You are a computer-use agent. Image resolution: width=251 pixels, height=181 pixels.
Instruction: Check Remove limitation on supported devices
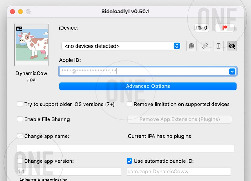point(129,104)
